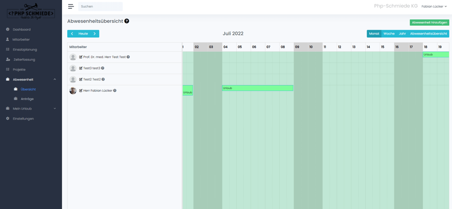Viewport: 452px width, 209px height.
Task: Click info icon next to Test2 Test2
Action: coord(103,79)
